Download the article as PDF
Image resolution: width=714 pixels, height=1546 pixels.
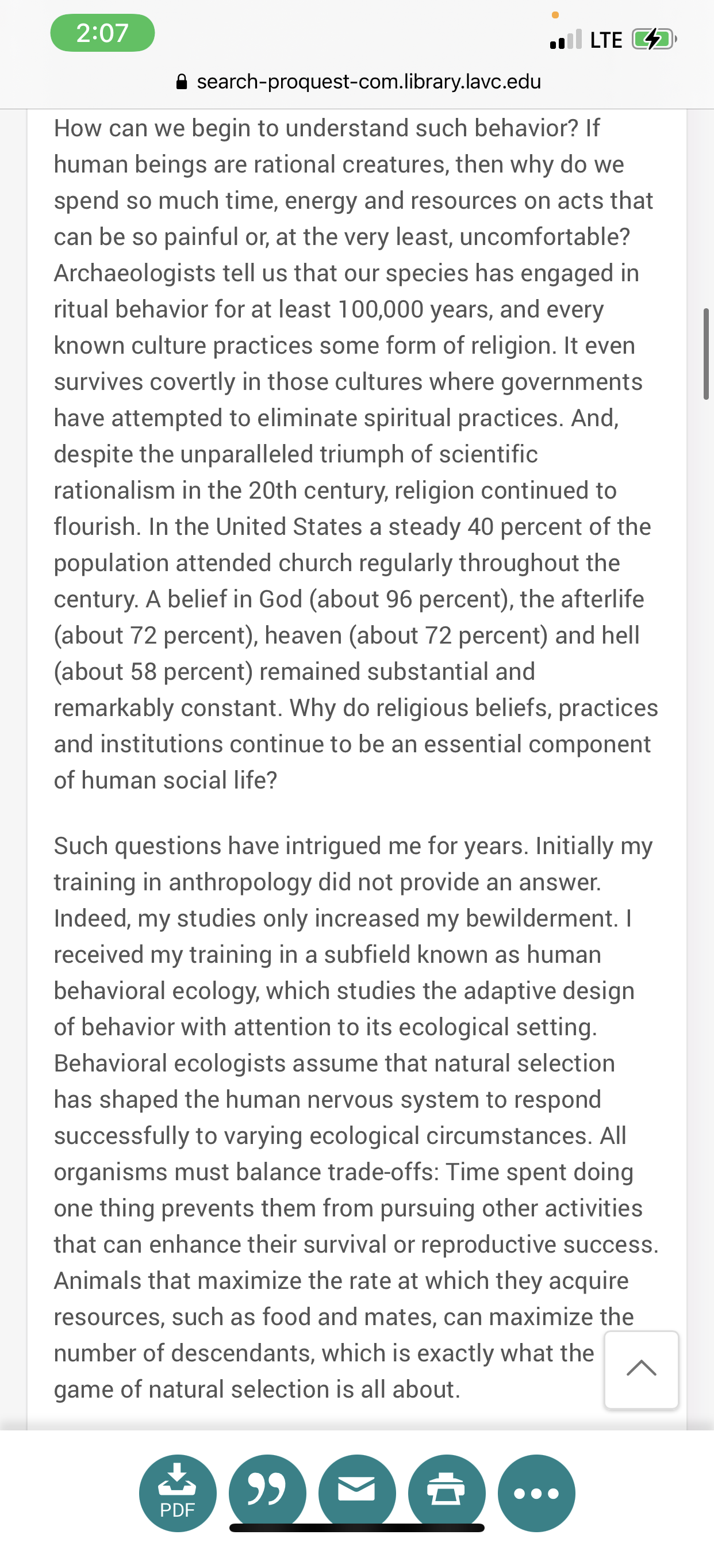(x=178, y=1492)
